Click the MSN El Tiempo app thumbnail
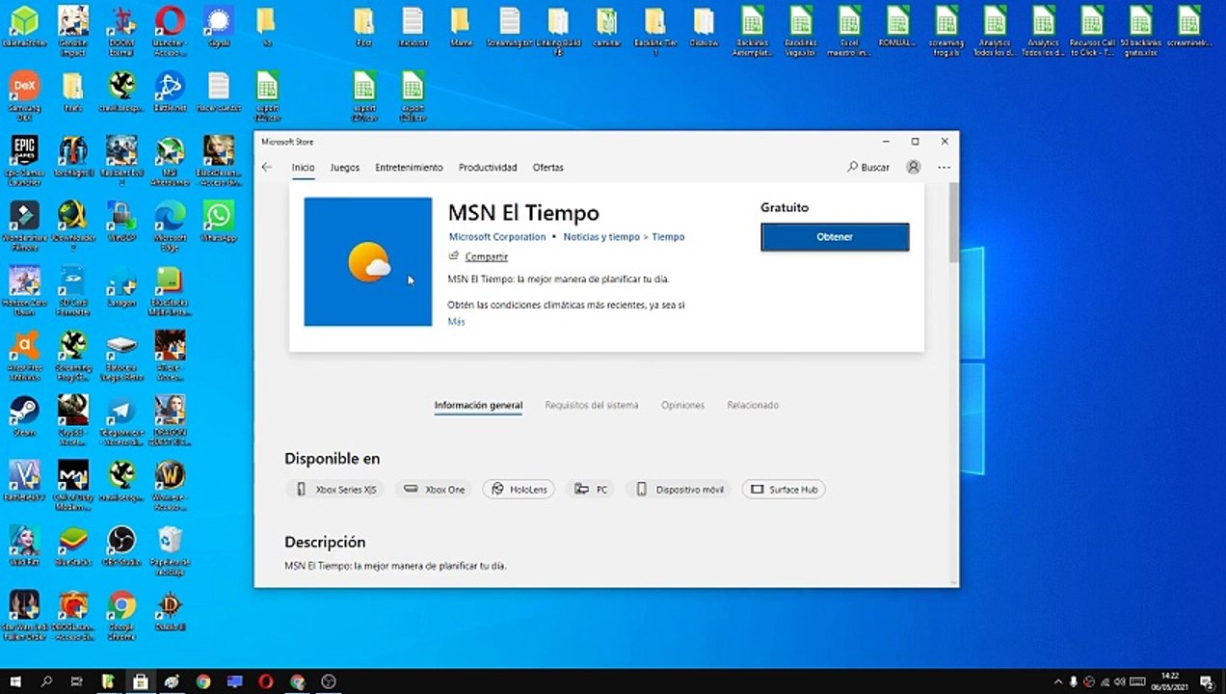 [x=368, y=262]
